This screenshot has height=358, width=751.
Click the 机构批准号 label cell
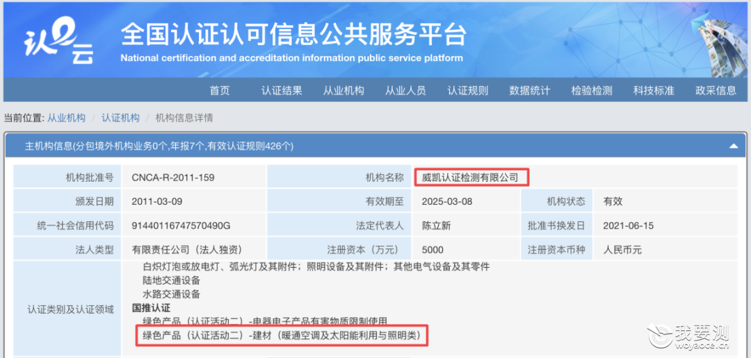coord(67,178)
